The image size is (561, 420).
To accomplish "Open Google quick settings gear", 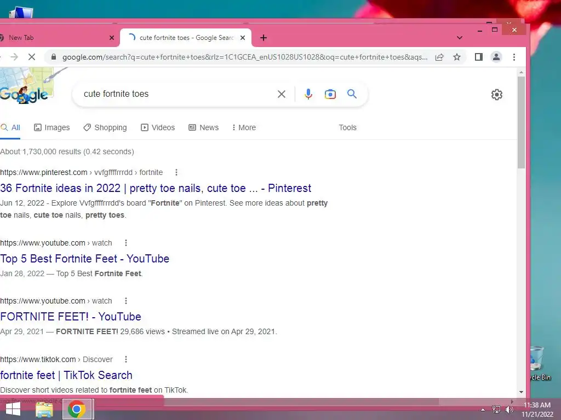I will click(x=496, y=95).
